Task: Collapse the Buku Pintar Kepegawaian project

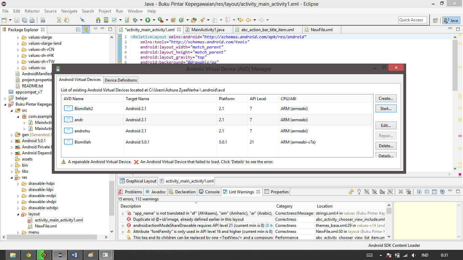Action: click(5, 104)
